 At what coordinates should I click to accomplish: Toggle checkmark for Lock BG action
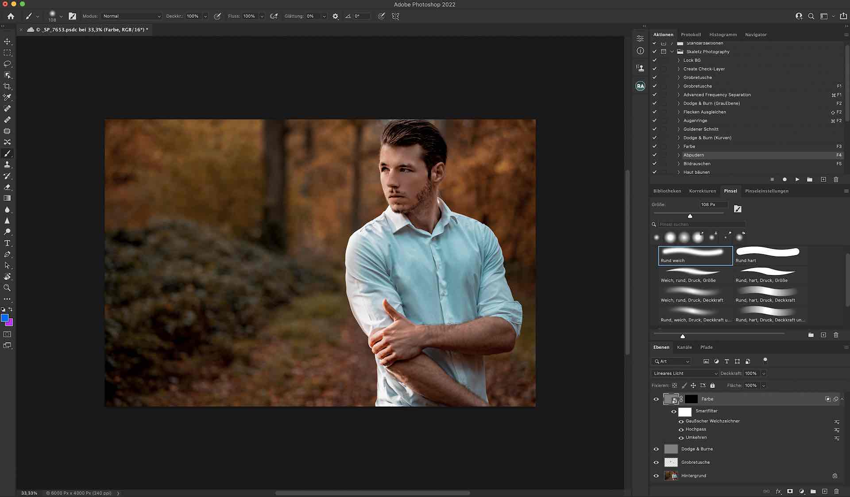pos(654,60)
